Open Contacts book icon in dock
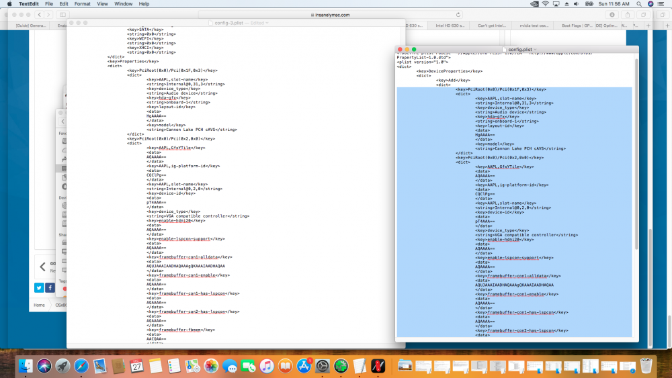This screenshot has height=378, width=672. tap(118, 366)
